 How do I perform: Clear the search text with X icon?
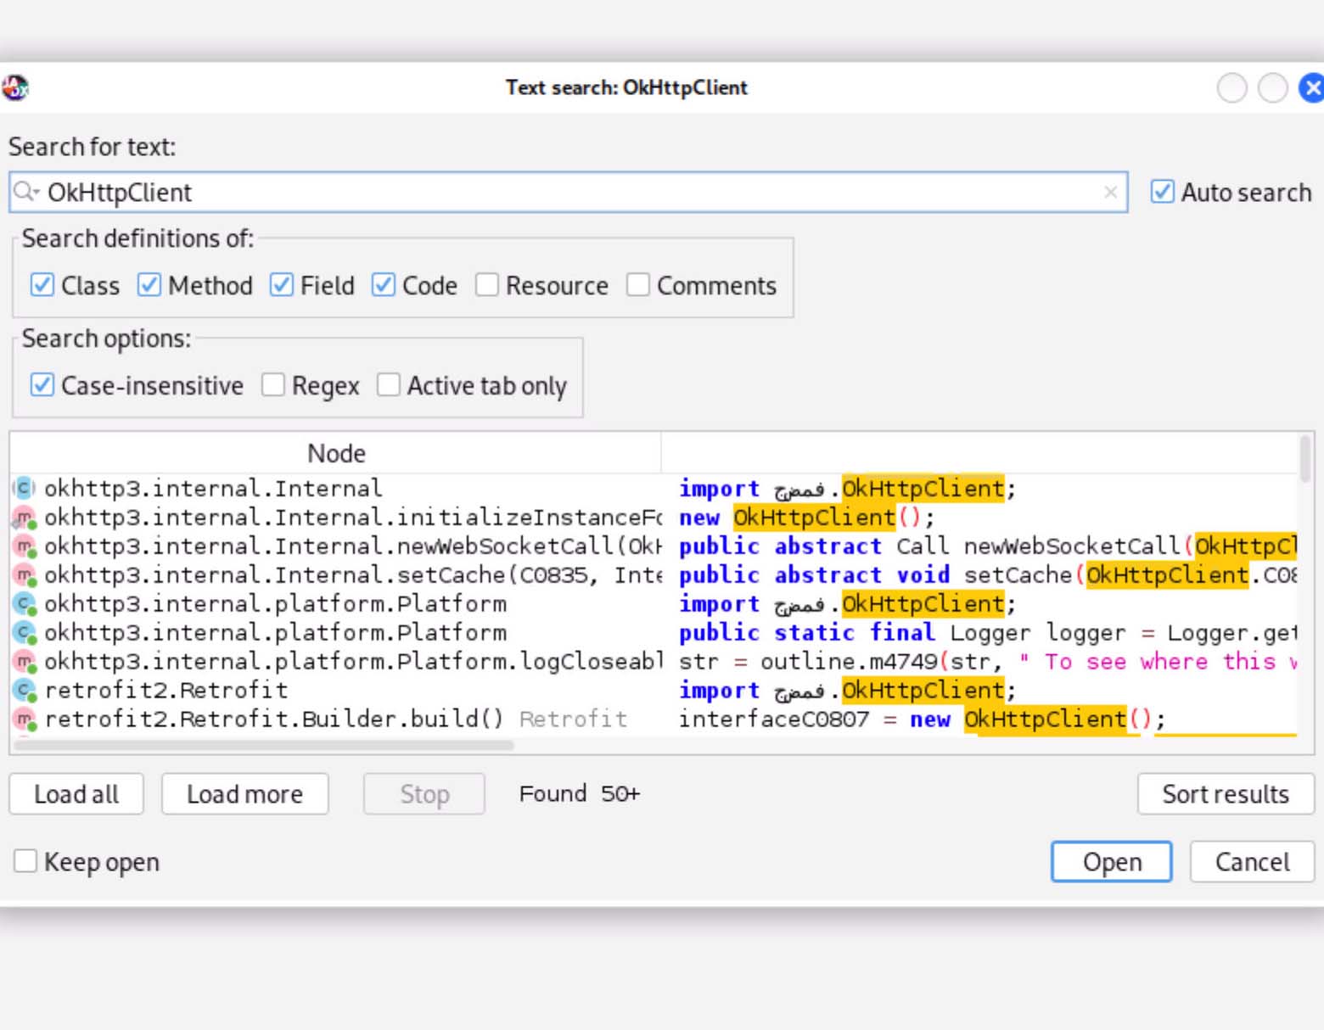pos(1110,193)
